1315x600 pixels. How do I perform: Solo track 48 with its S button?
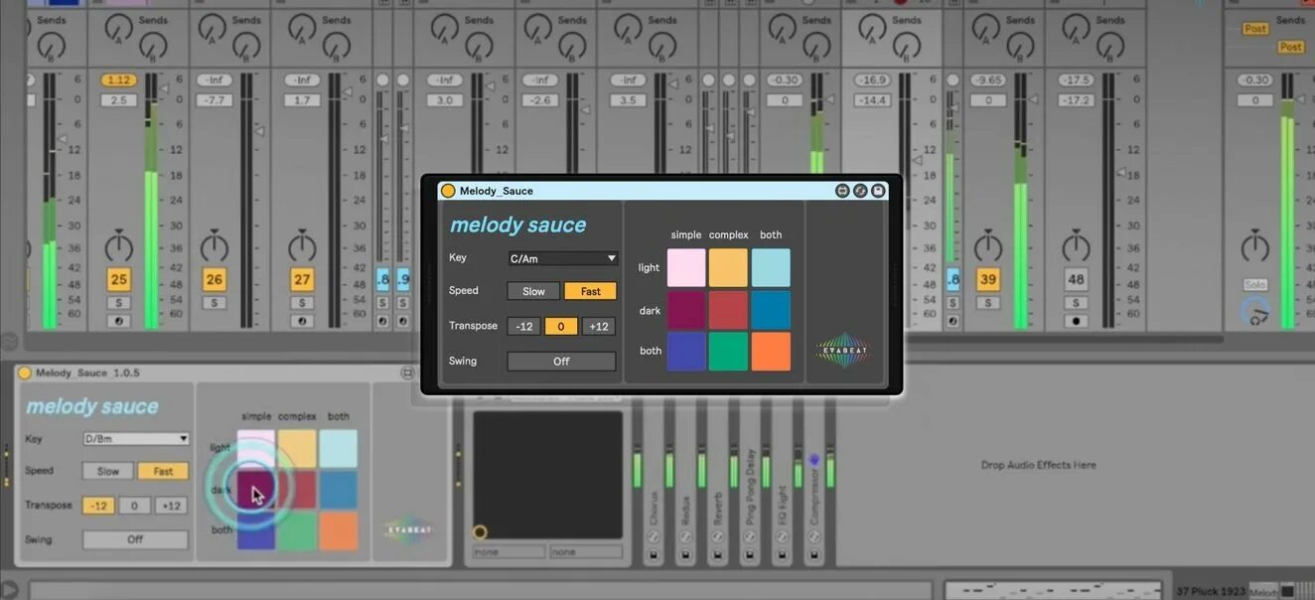(x=1076, y=303)
